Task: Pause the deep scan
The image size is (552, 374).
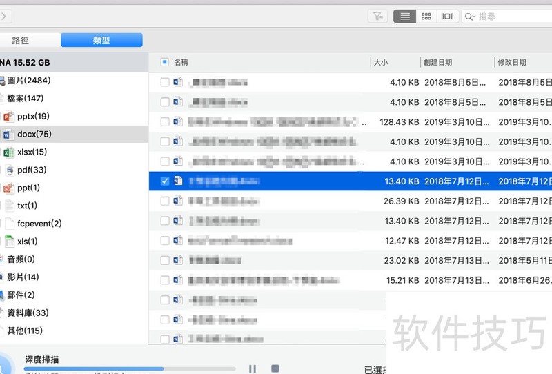Action: [x=253, y=368]
